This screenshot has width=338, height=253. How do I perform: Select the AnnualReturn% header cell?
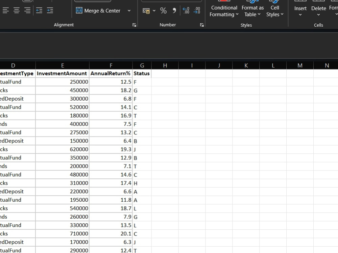click(111, 74)
